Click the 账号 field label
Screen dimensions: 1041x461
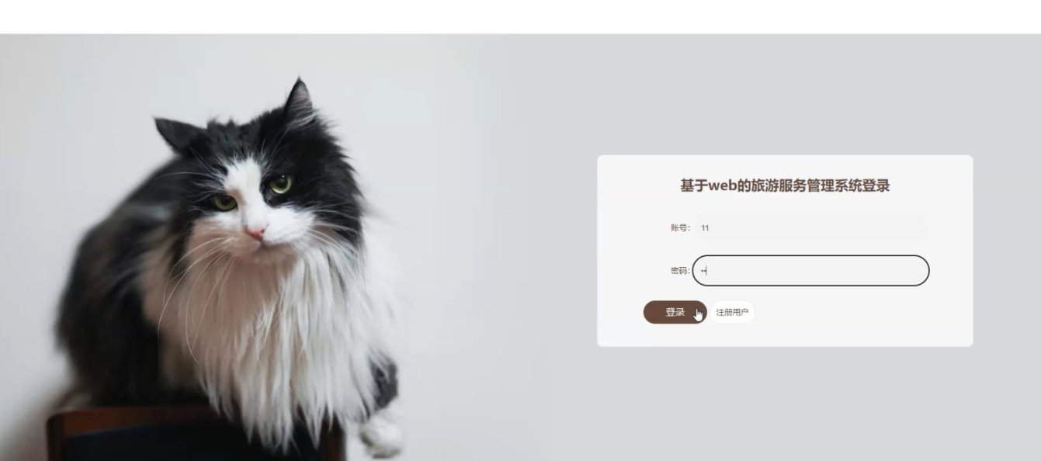[x=680, y=227]
